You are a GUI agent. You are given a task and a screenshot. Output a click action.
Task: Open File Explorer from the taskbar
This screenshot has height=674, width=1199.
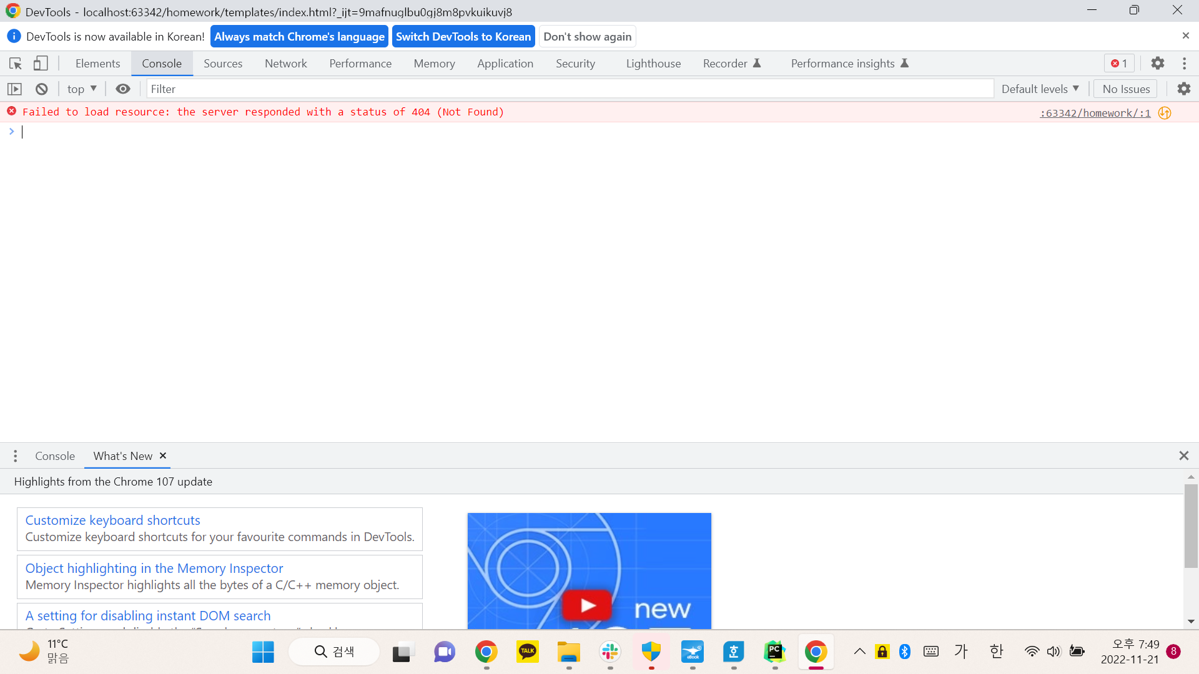[x=569, y=652]
